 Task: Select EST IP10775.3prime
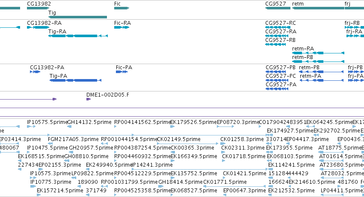(x=51, y=182)
